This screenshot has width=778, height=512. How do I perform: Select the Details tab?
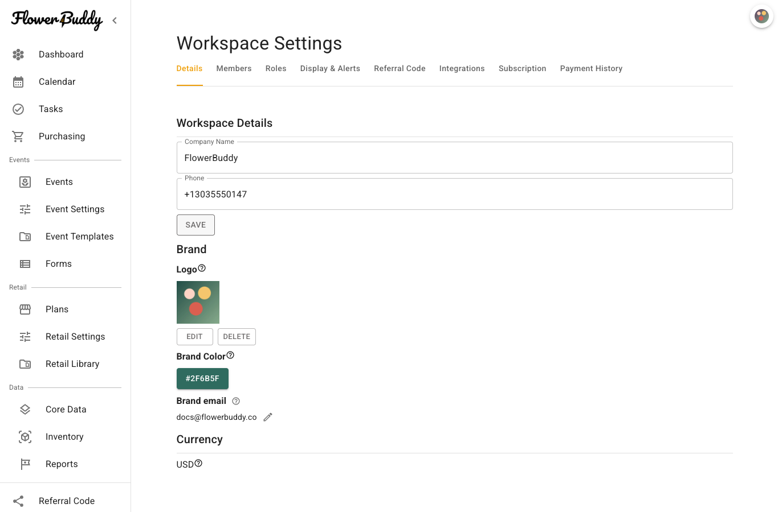189,68
